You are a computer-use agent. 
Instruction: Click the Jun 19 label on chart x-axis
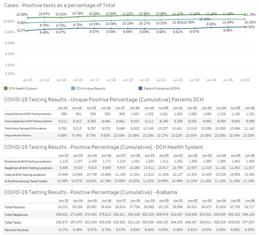pyautogui.click(x=128, y=79)
